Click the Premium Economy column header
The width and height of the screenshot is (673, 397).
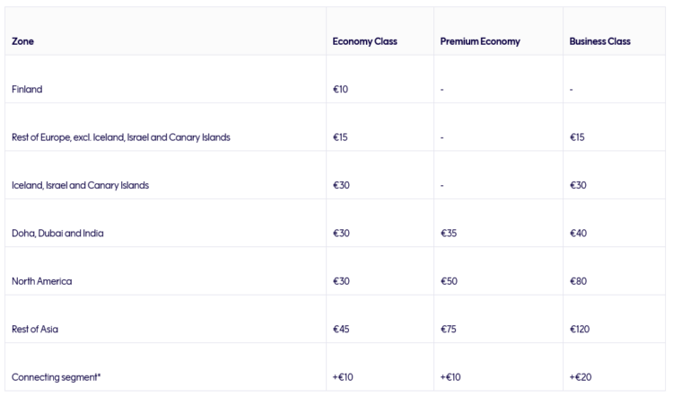[480, 41]
